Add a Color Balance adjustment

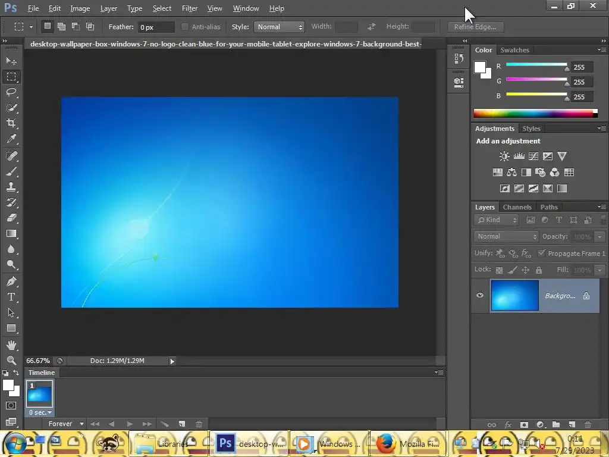pos(512,173)
